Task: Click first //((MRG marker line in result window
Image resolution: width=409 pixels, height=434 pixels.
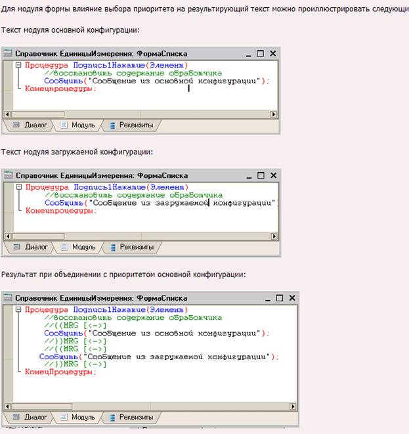Action: (75, 325)
